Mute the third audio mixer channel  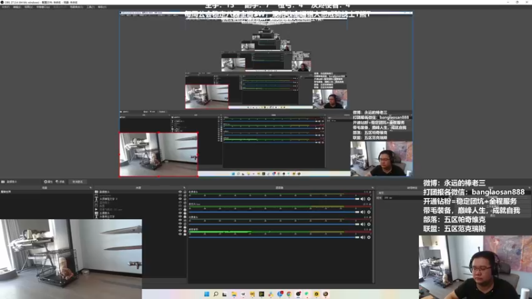coord(363,225)
